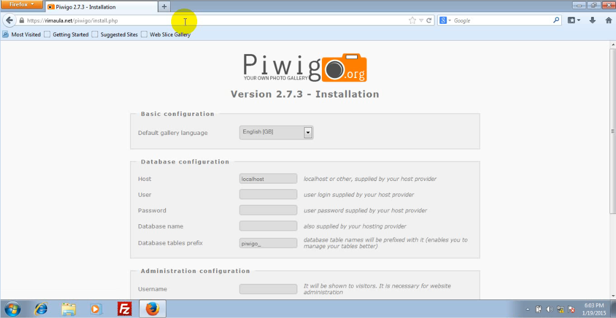The image size is (616, 318).
Task: Open FileZilla from the taskbar
Action: pyautogui.click(x=125, y=309)
